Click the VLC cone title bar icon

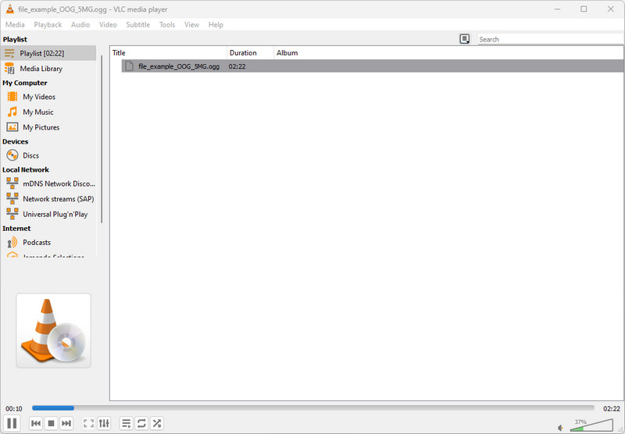pyautogui.click(x=10, y=9)
